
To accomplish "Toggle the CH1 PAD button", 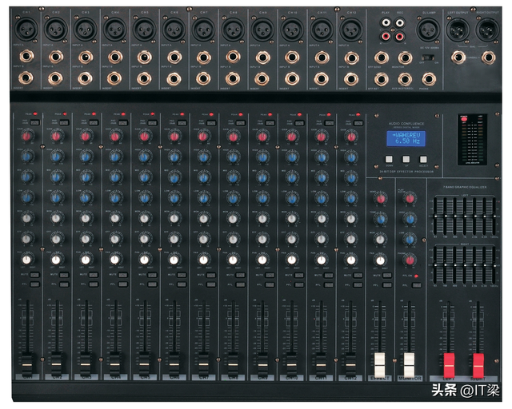I will [x=34, y=123].
